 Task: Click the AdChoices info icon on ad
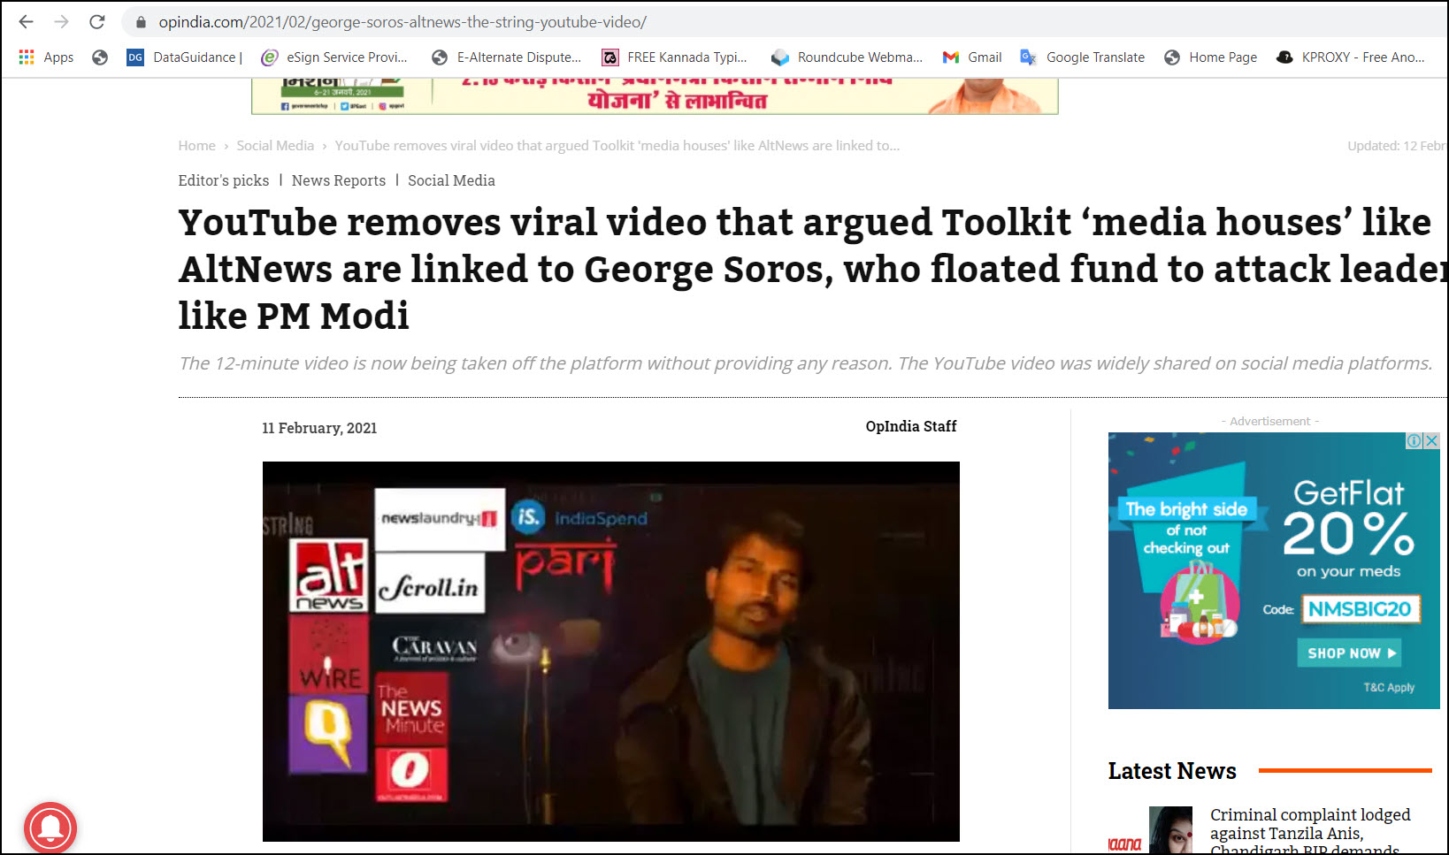pos(1414,440)
